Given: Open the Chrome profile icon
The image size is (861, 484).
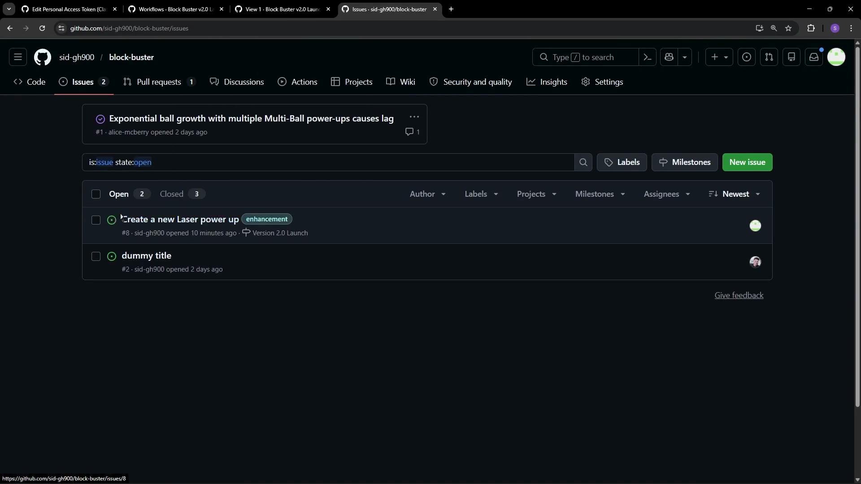Looking at the screenshot, I should (835, 28).
